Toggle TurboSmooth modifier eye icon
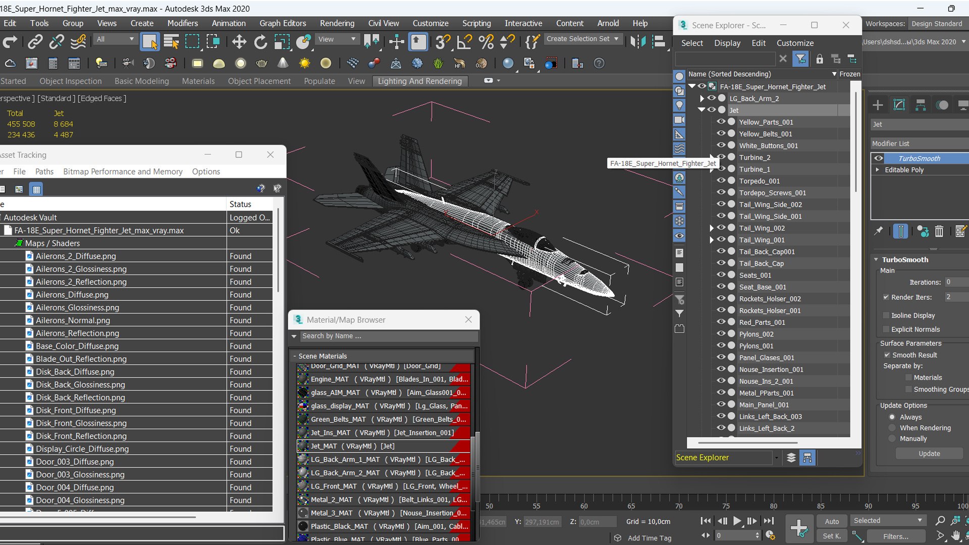The image size is (969, 545). tap(879, 158)
